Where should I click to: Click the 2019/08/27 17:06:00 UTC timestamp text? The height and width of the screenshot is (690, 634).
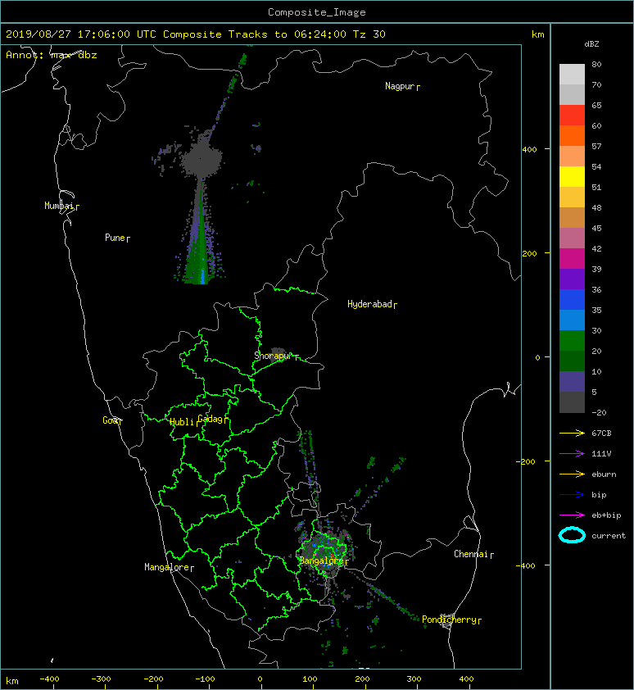click(x=81, y=34)
